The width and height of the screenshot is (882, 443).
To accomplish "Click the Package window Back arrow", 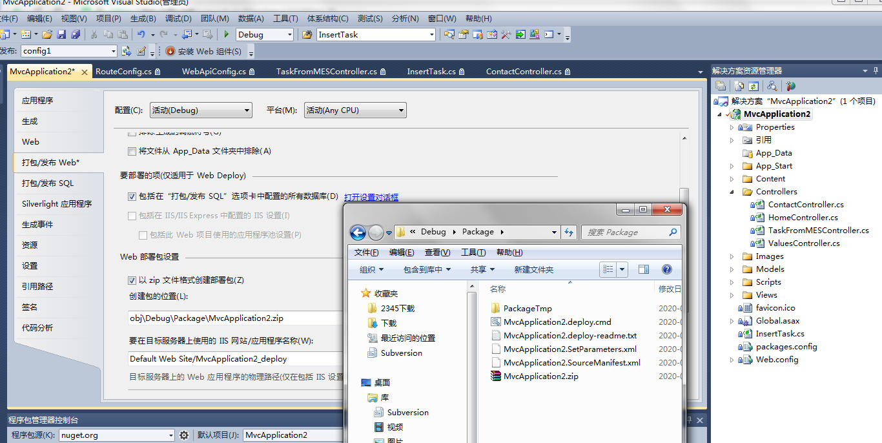I will (358, 232).
